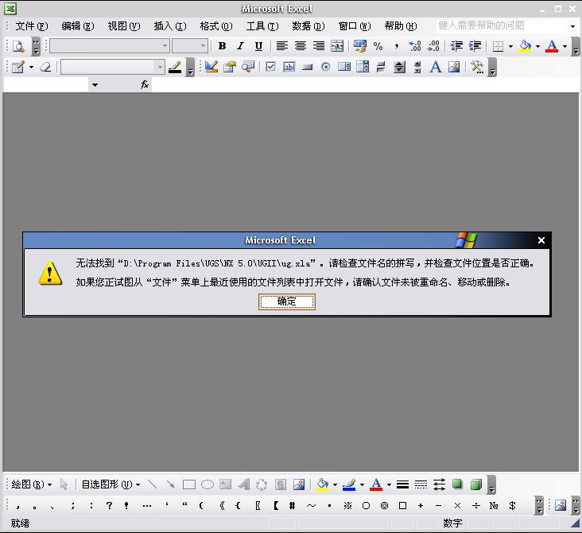Screen dimensions: 582x533
Task: Insert a List Box control
Action: tap(344, 68)
